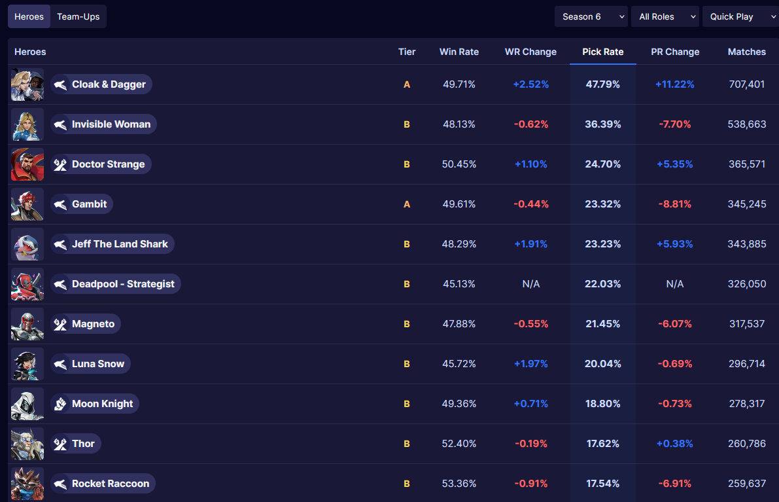
Task: Click the Vanguard role icon beside Doctor Strange
Action: (60, 164)
